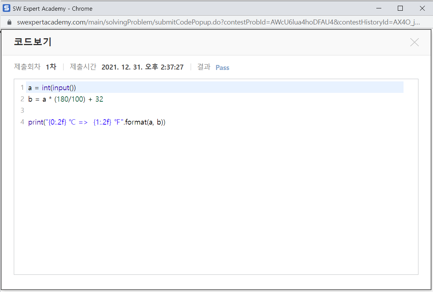This screenshot has width=433, height=292.
Task: Click line number 1 in the code gutter
Action: [22, 88]
